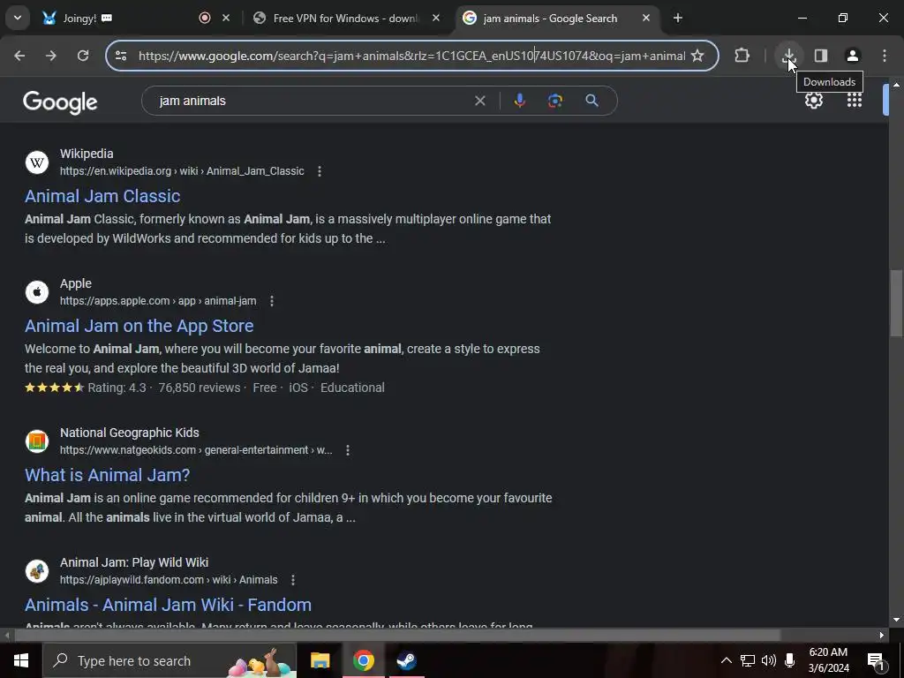Click the Wikipedia favicon

37,162
